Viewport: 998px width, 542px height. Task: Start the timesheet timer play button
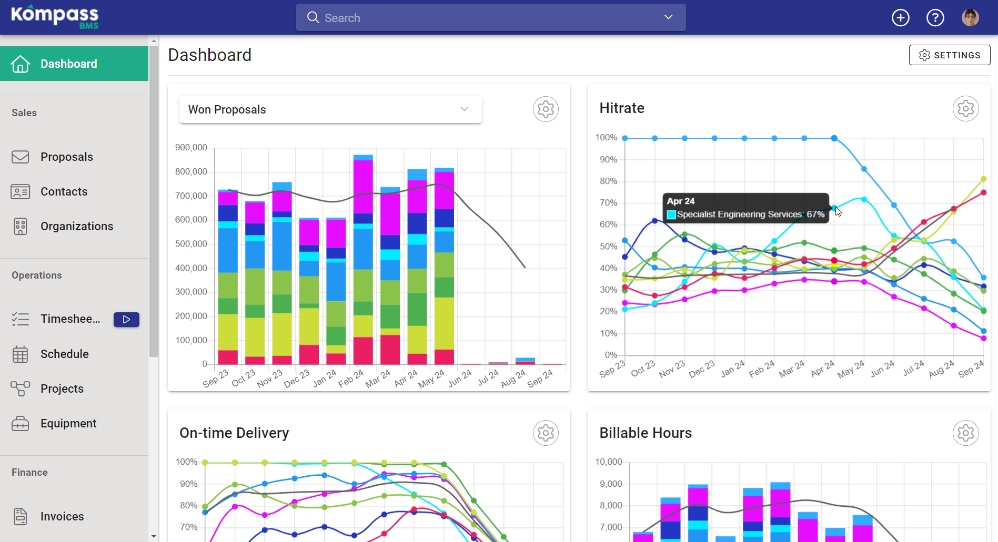126,319
